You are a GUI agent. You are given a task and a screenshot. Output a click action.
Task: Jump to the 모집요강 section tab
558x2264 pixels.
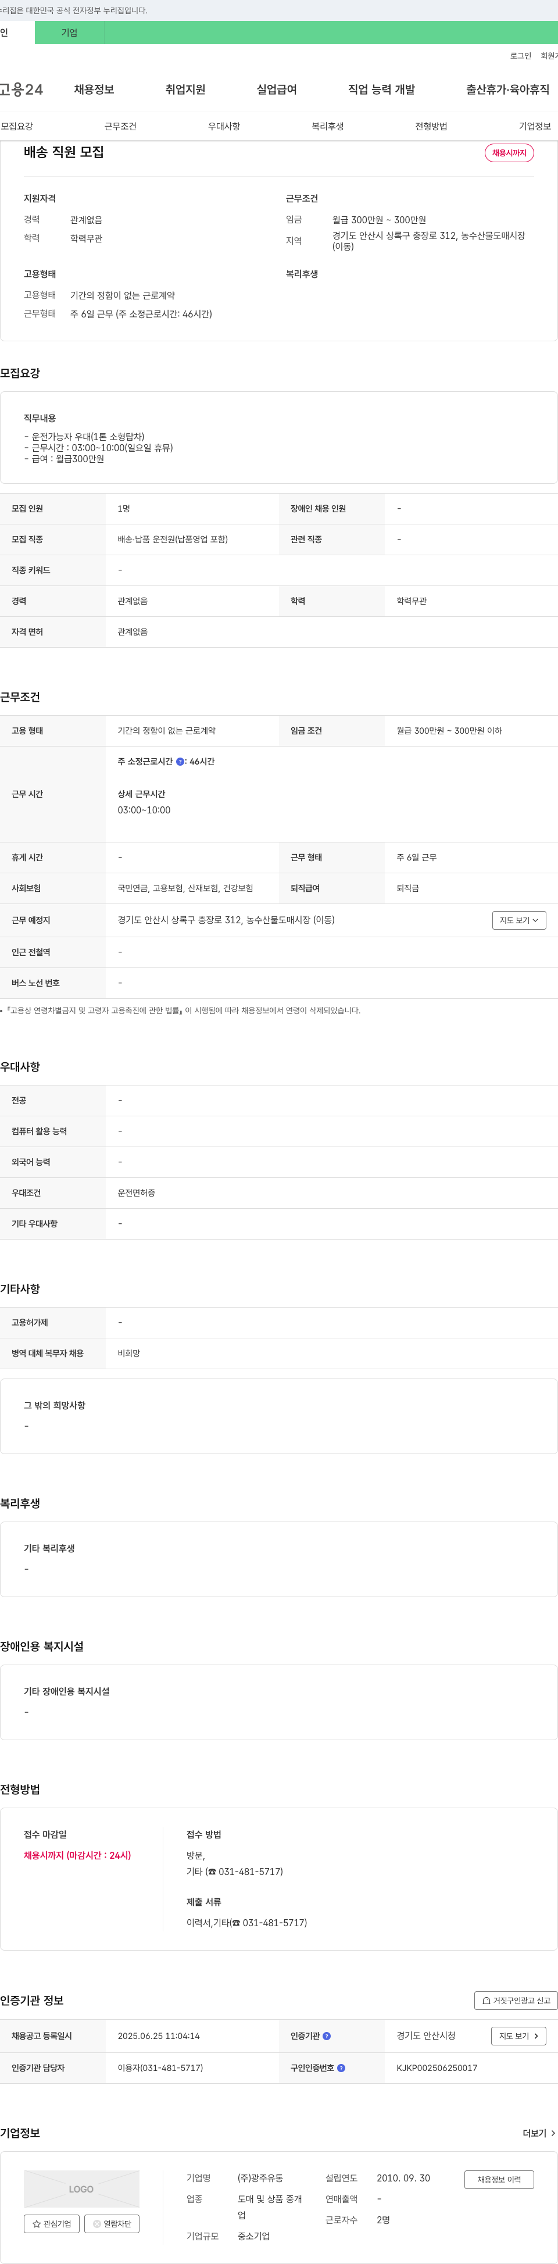point(17,127)
